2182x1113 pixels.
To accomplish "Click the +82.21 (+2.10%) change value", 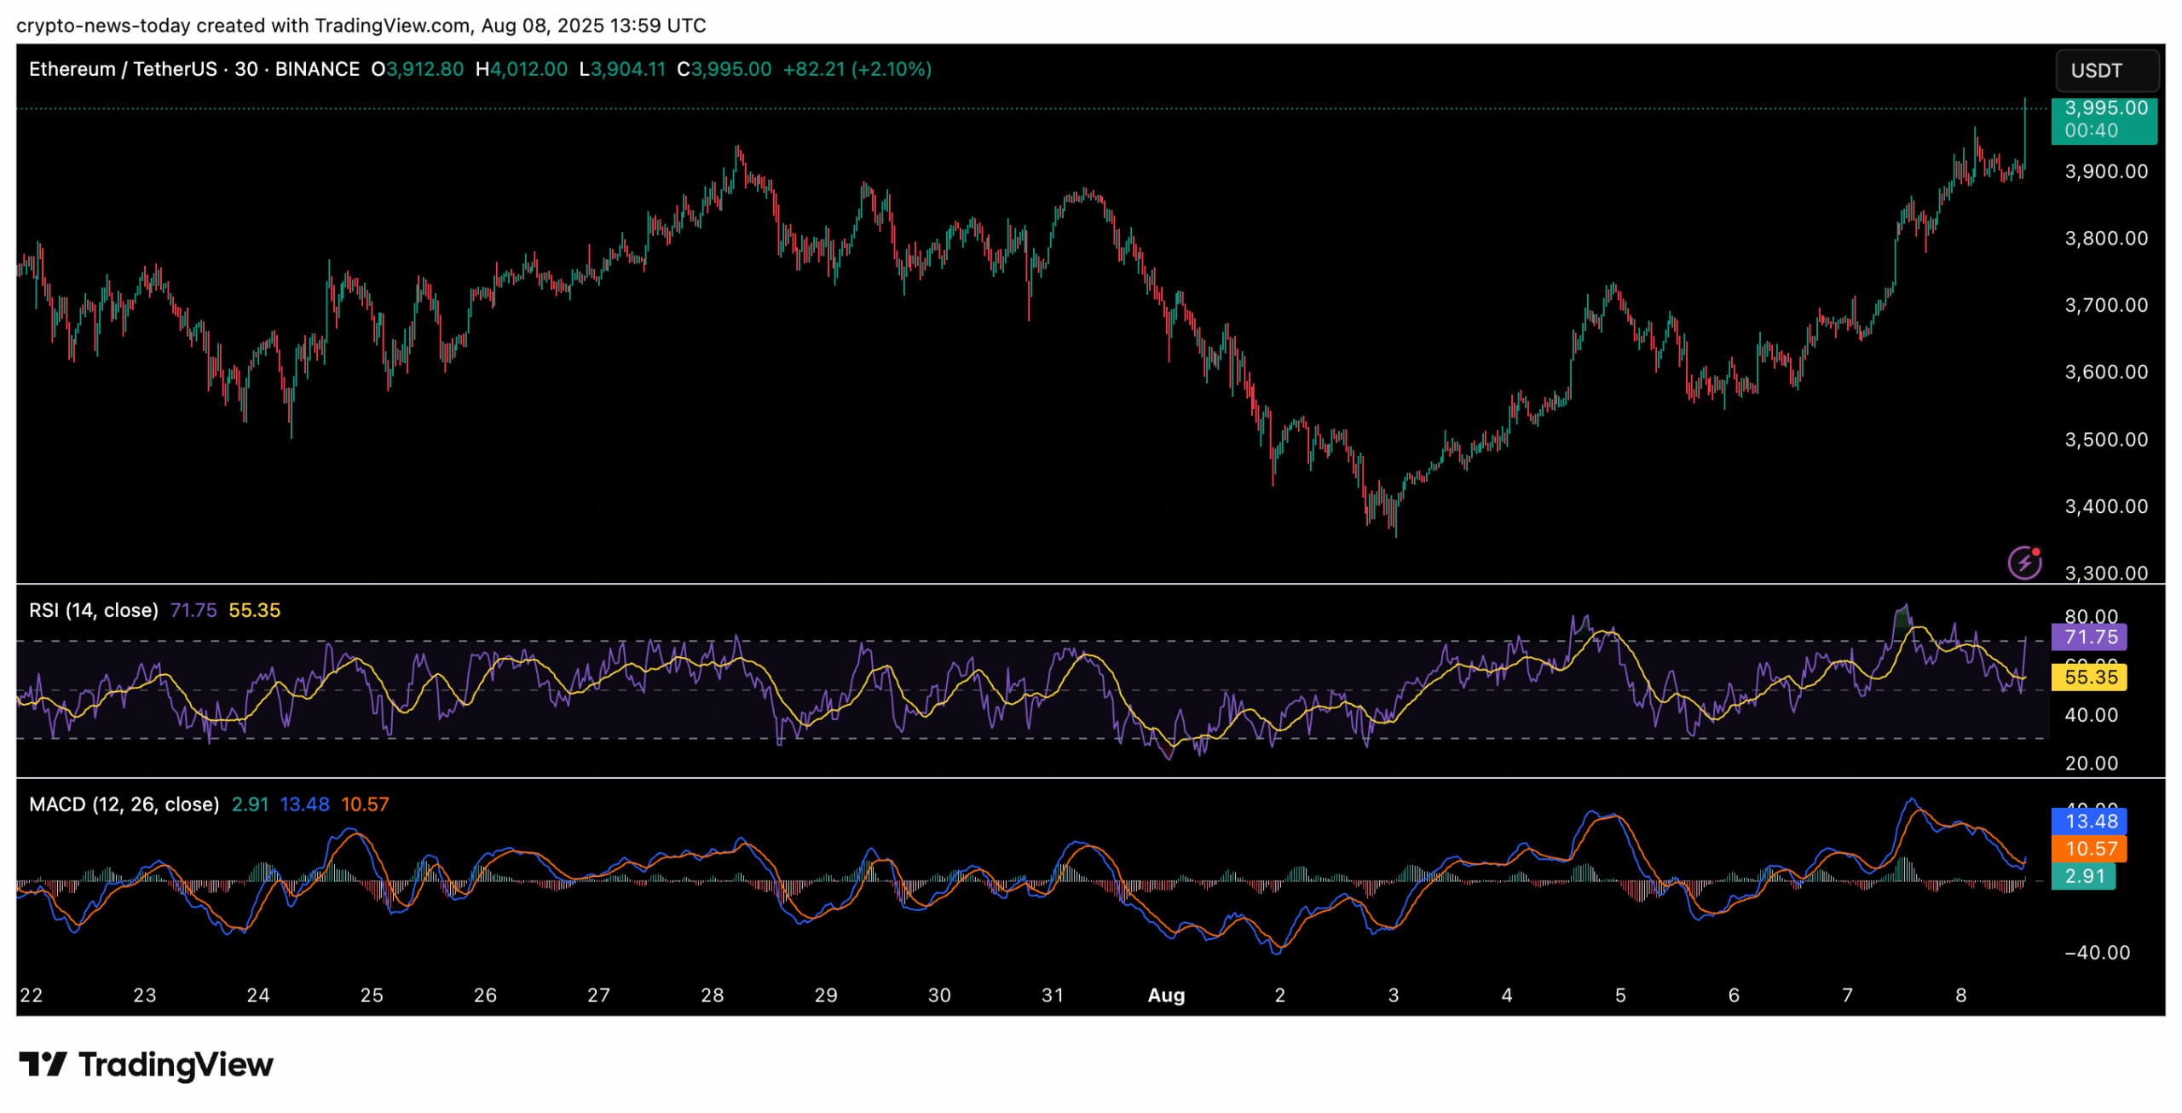I will click(857, 69).
